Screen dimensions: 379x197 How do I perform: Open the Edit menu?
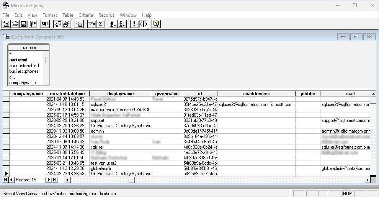click(18, 15)
